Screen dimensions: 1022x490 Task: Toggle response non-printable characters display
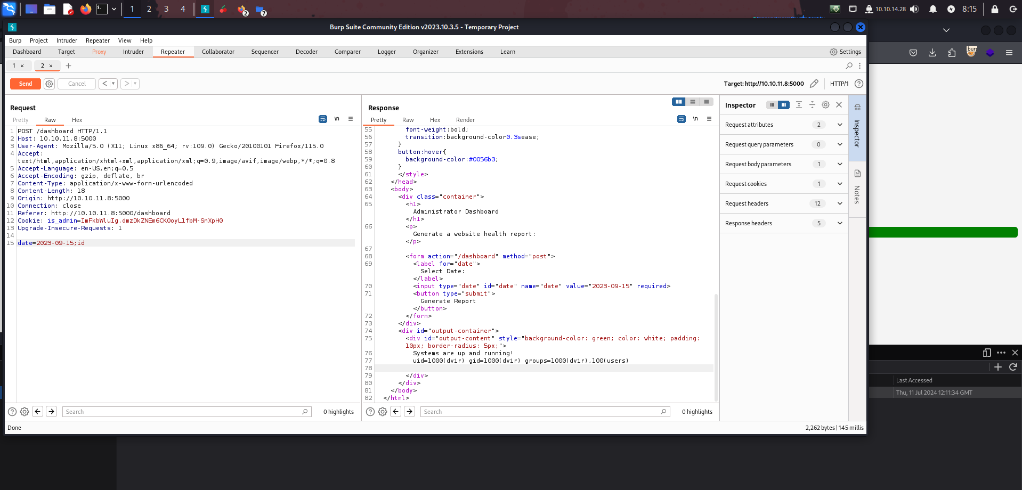pyautogui.click(x=695, y=119)
